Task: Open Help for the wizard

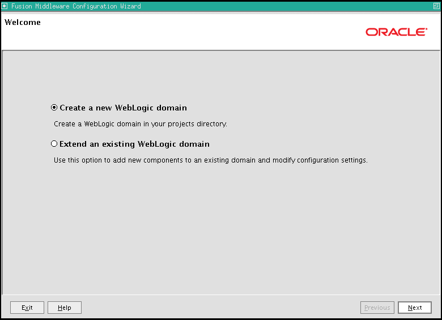Action: tap(65, 308)
